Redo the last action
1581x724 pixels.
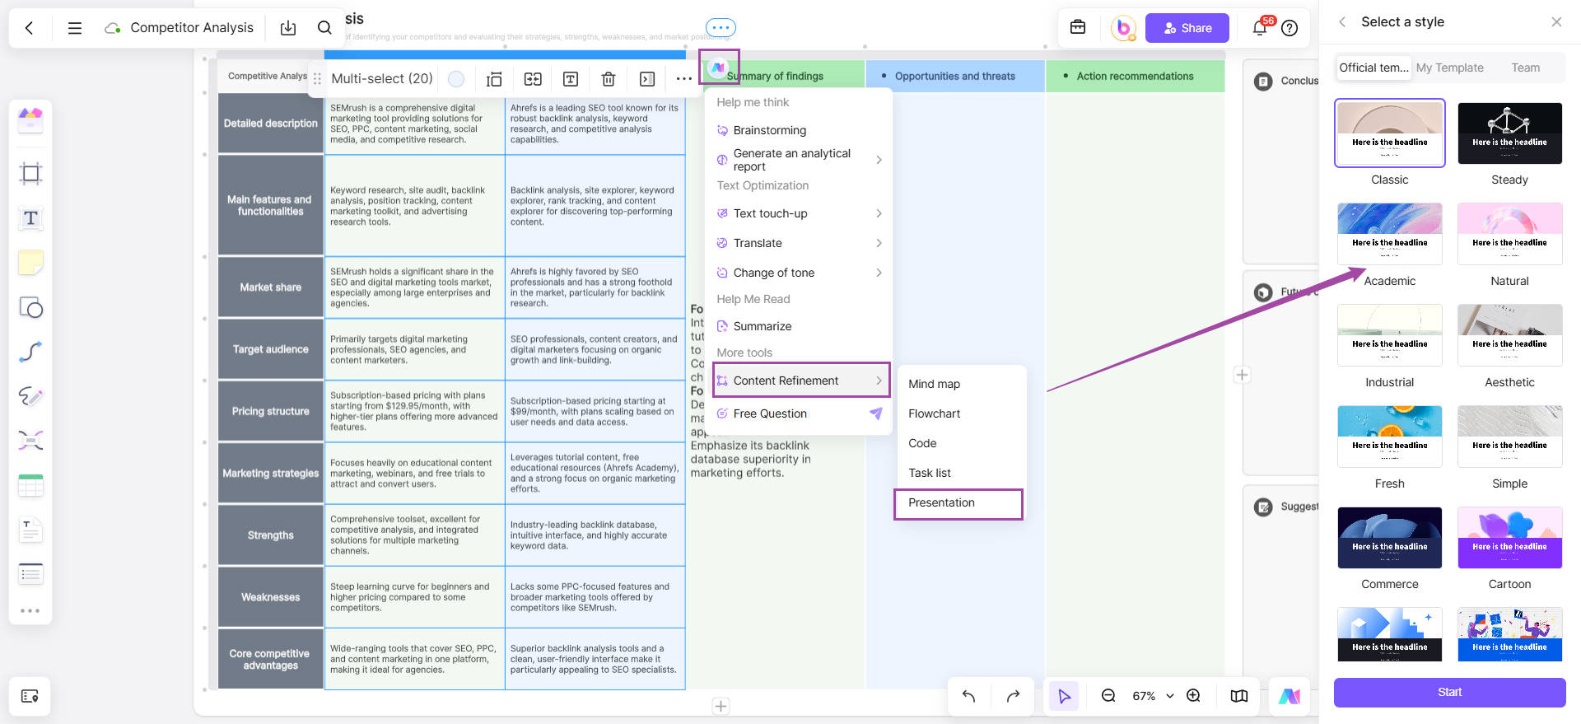(1013, 696)
